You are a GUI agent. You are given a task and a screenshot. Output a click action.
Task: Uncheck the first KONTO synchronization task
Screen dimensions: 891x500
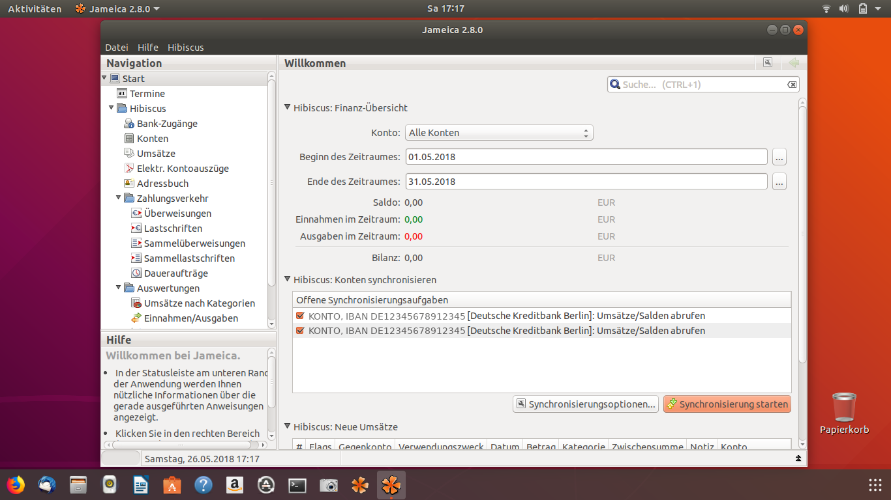300,316
